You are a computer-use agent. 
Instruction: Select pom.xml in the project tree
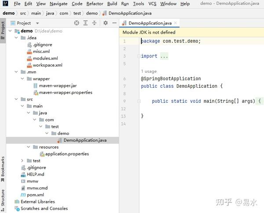pyautogui.click(x=35, y=195)
